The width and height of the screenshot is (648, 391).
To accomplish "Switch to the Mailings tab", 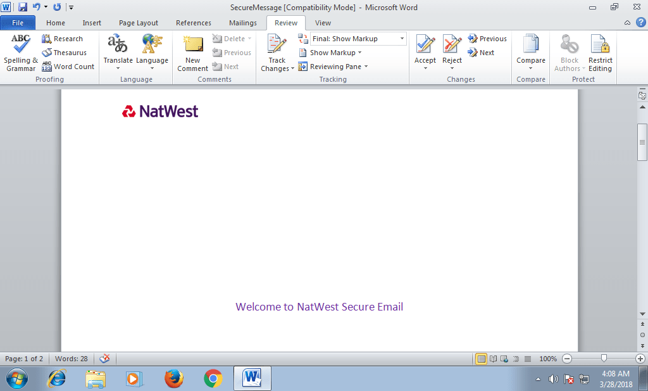I will pyautogui.click(x=243, y=23).
